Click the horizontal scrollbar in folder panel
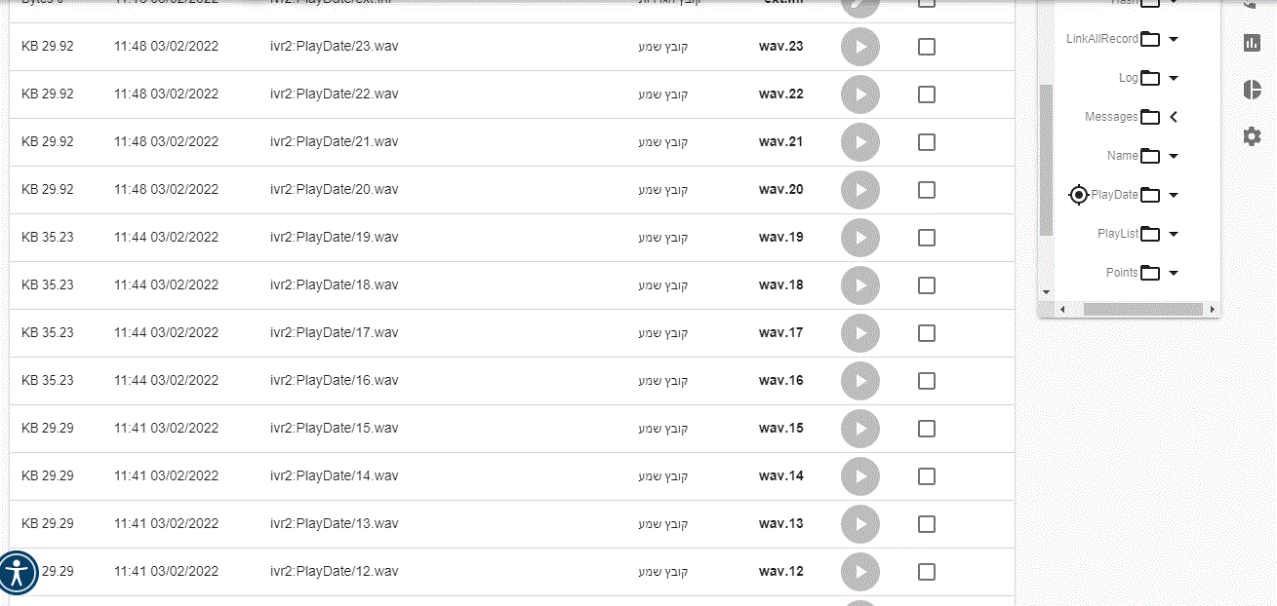The width and height of the screenshot is (1277, 606). [x=1141, y=309]
